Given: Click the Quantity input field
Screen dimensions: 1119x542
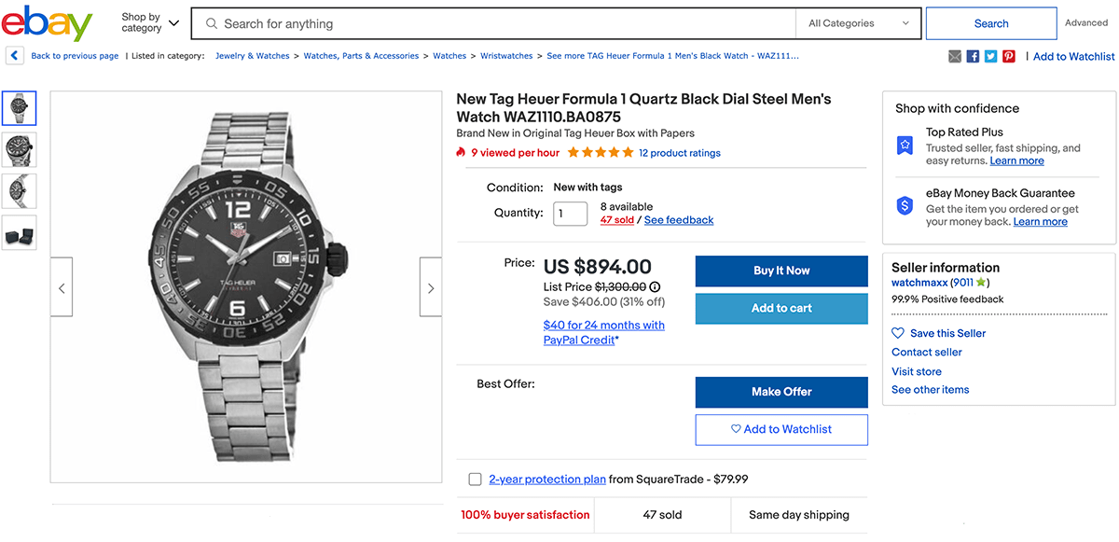Looking at the screenshot, I should tap(570, 214).
